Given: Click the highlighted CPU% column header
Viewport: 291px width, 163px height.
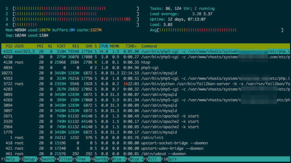Looking at the screenshot, I should pyautogui.click(x=103, y=46).
